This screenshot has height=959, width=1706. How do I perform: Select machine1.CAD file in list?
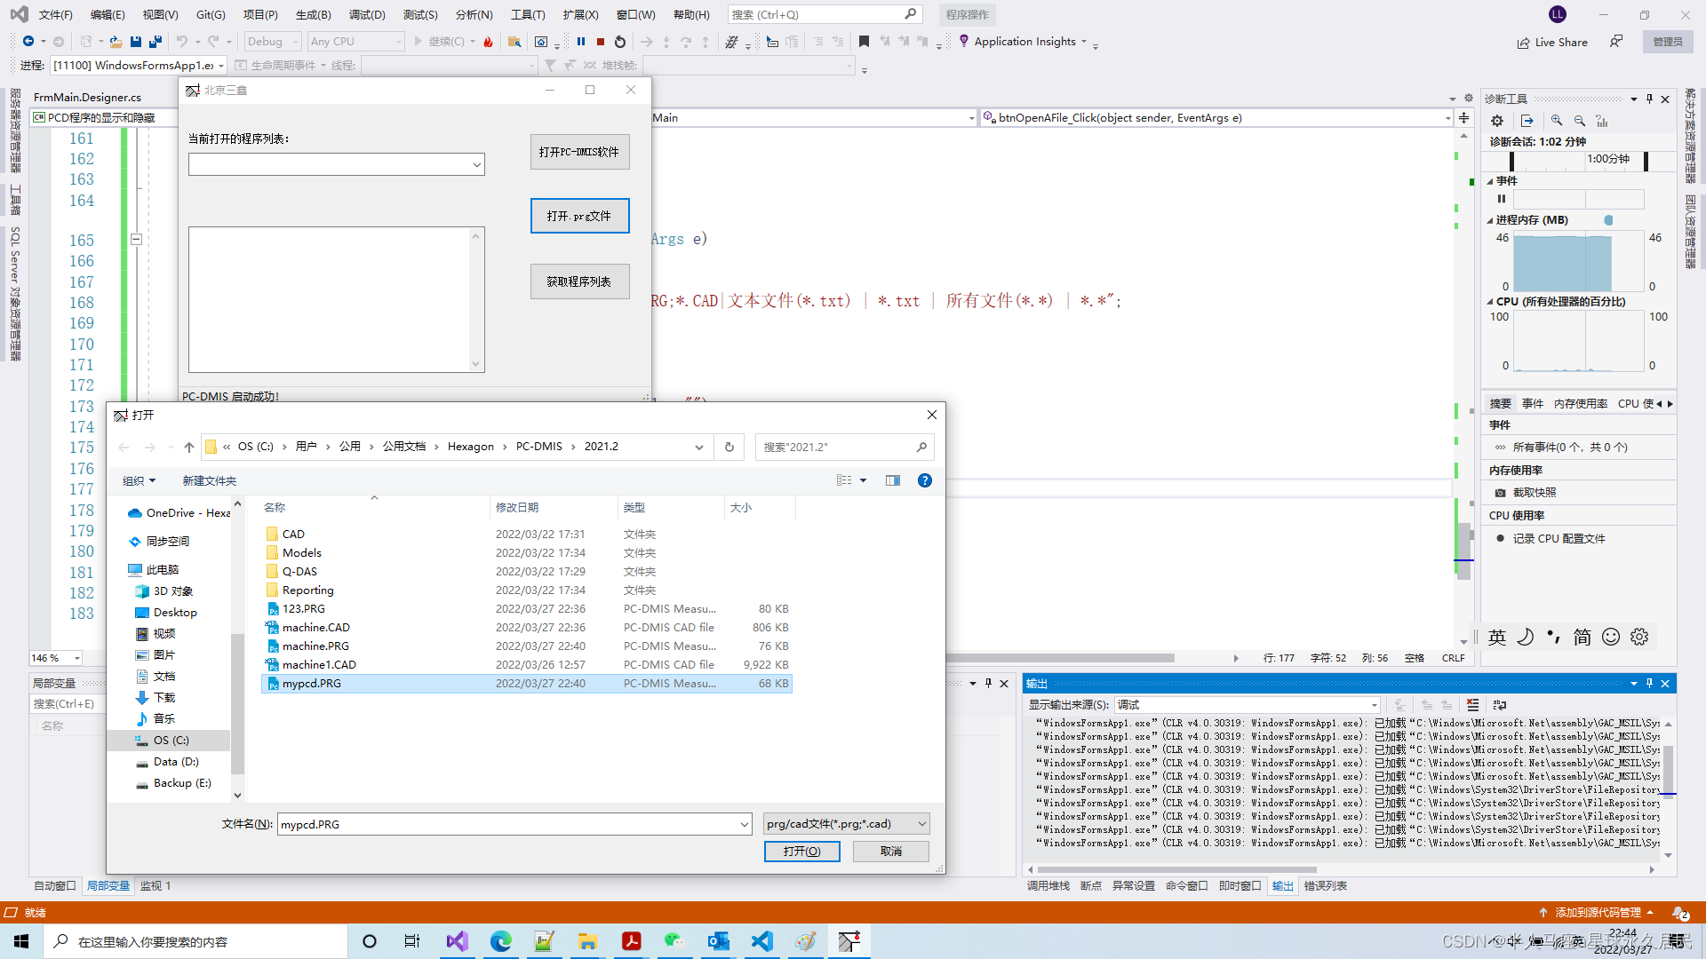tap(319, 664)
